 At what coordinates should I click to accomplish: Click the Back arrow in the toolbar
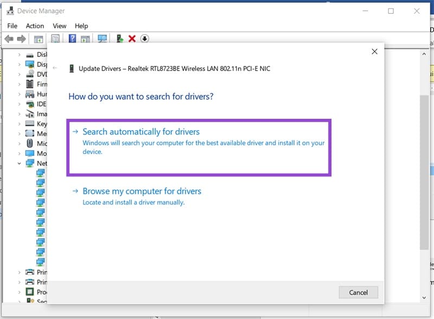[9, 39]
